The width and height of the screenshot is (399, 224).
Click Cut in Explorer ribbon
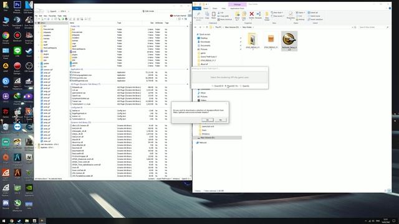tap(221, 12)
